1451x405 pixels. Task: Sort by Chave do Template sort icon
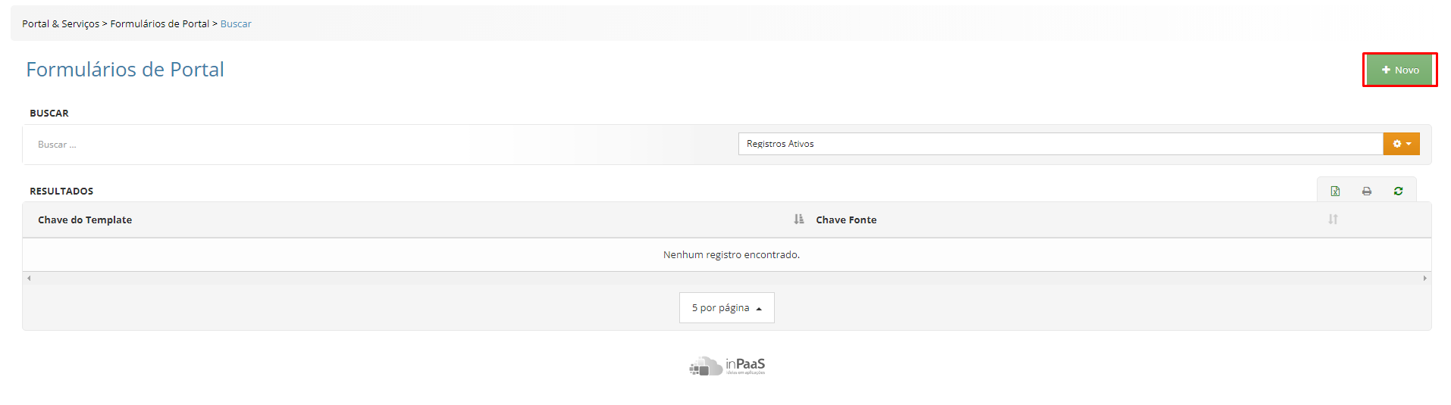(799, 219)
